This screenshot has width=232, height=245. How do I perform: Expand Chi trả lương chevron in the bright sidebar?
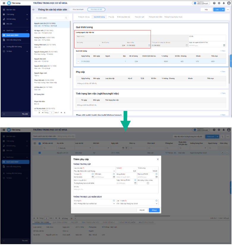pyautogui.click(x=27, y=19)
